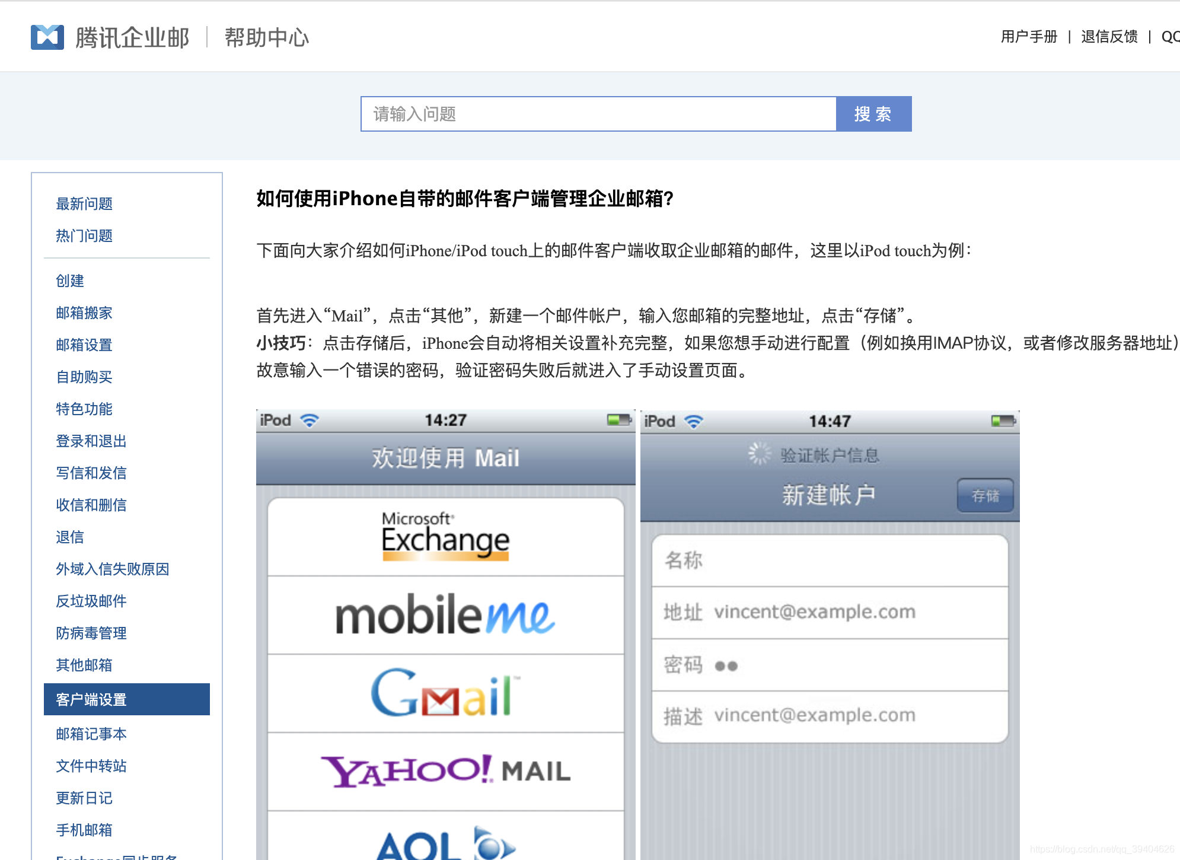Click the 存储 button in iPod image
The height and width of the screenshot is (860, 1180).
pos(986,495)
